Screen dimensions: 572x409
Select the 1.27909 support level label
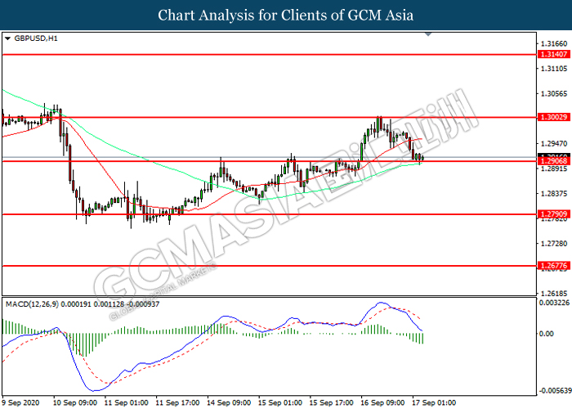click(553, 214)
